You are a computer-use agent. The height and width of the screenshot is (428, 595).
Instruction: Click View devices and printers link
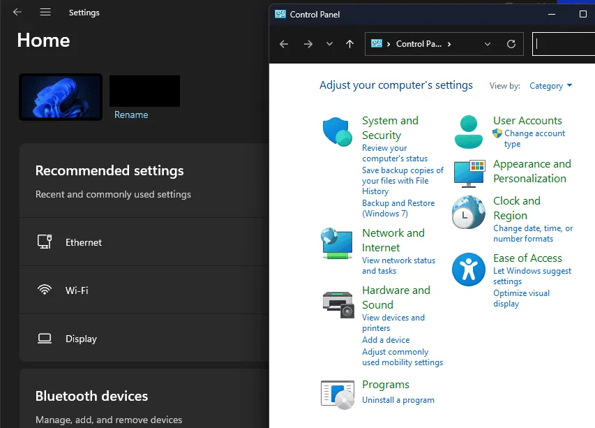393,323
